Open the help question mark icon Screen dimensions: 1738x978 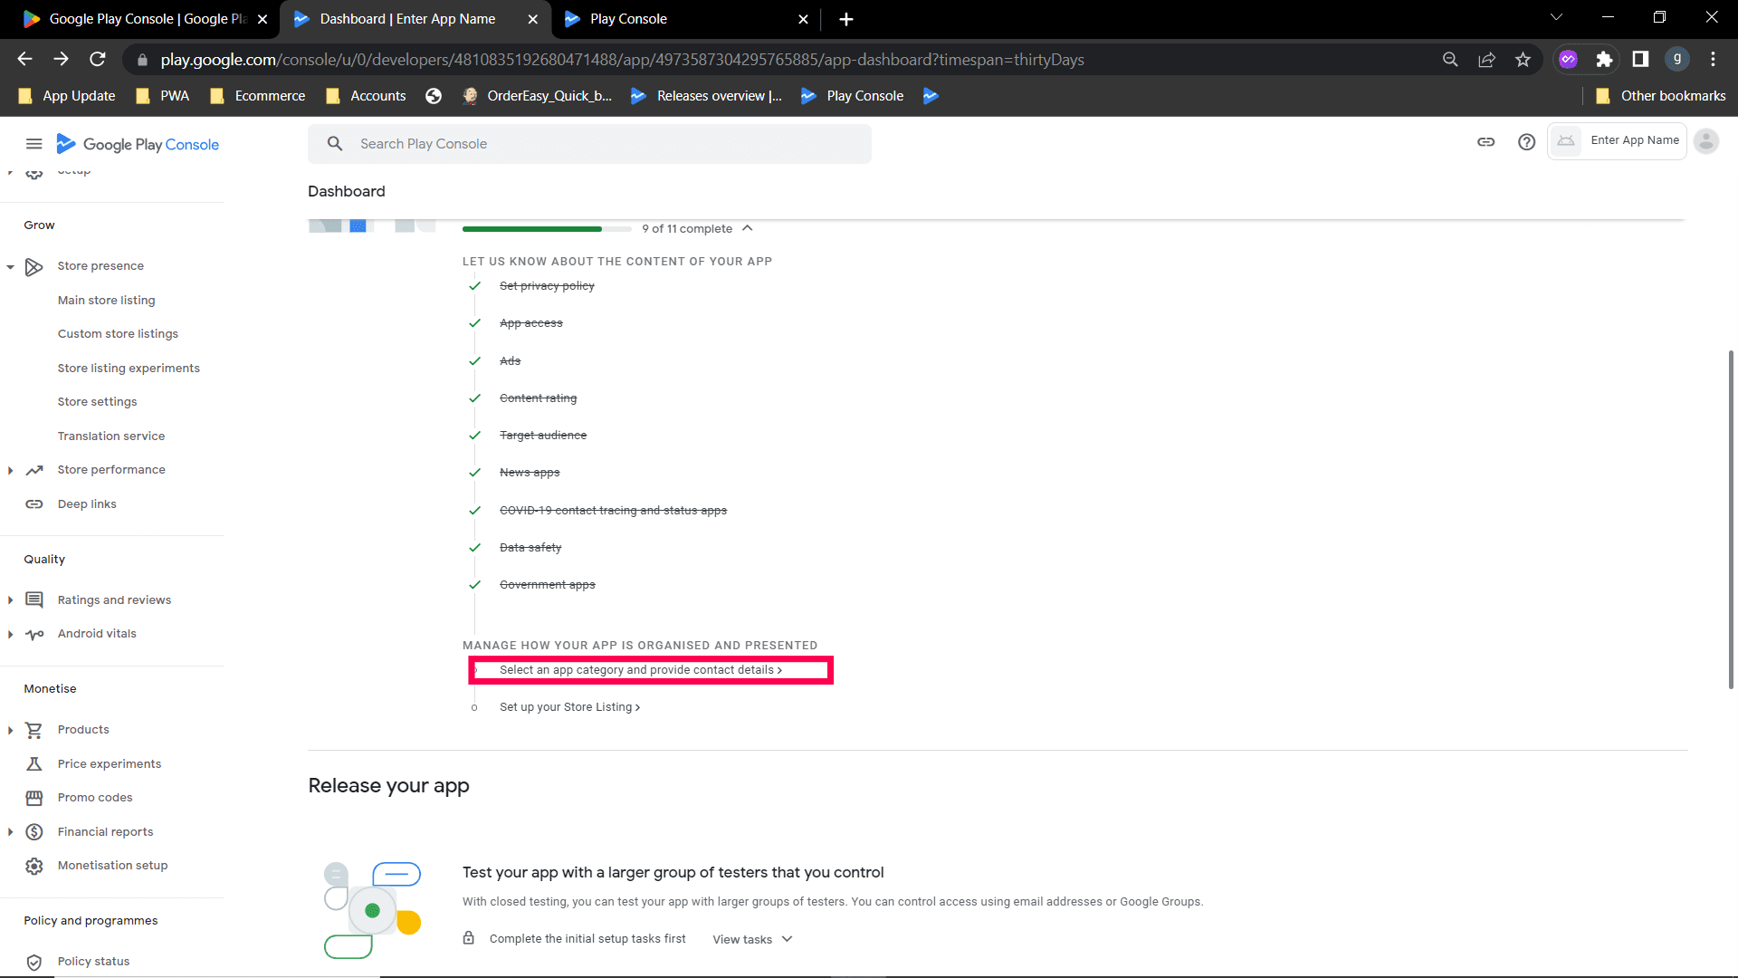pyautogui.click(x=1526, y=142)
